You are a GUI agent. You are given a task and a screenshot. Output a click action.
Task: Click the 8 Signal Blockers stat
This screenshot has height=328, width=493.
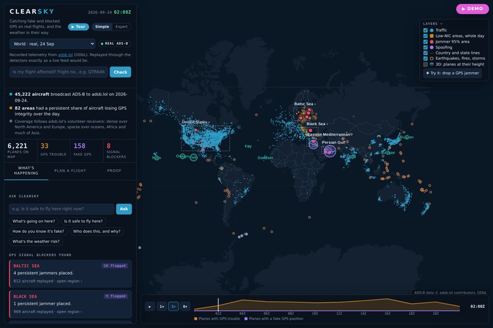[x=119, y=150]
